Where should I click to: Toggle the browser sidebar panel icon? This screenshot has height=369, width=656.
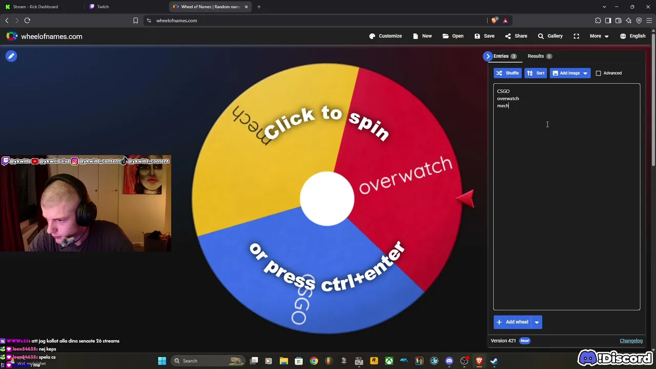coord(608,20)
